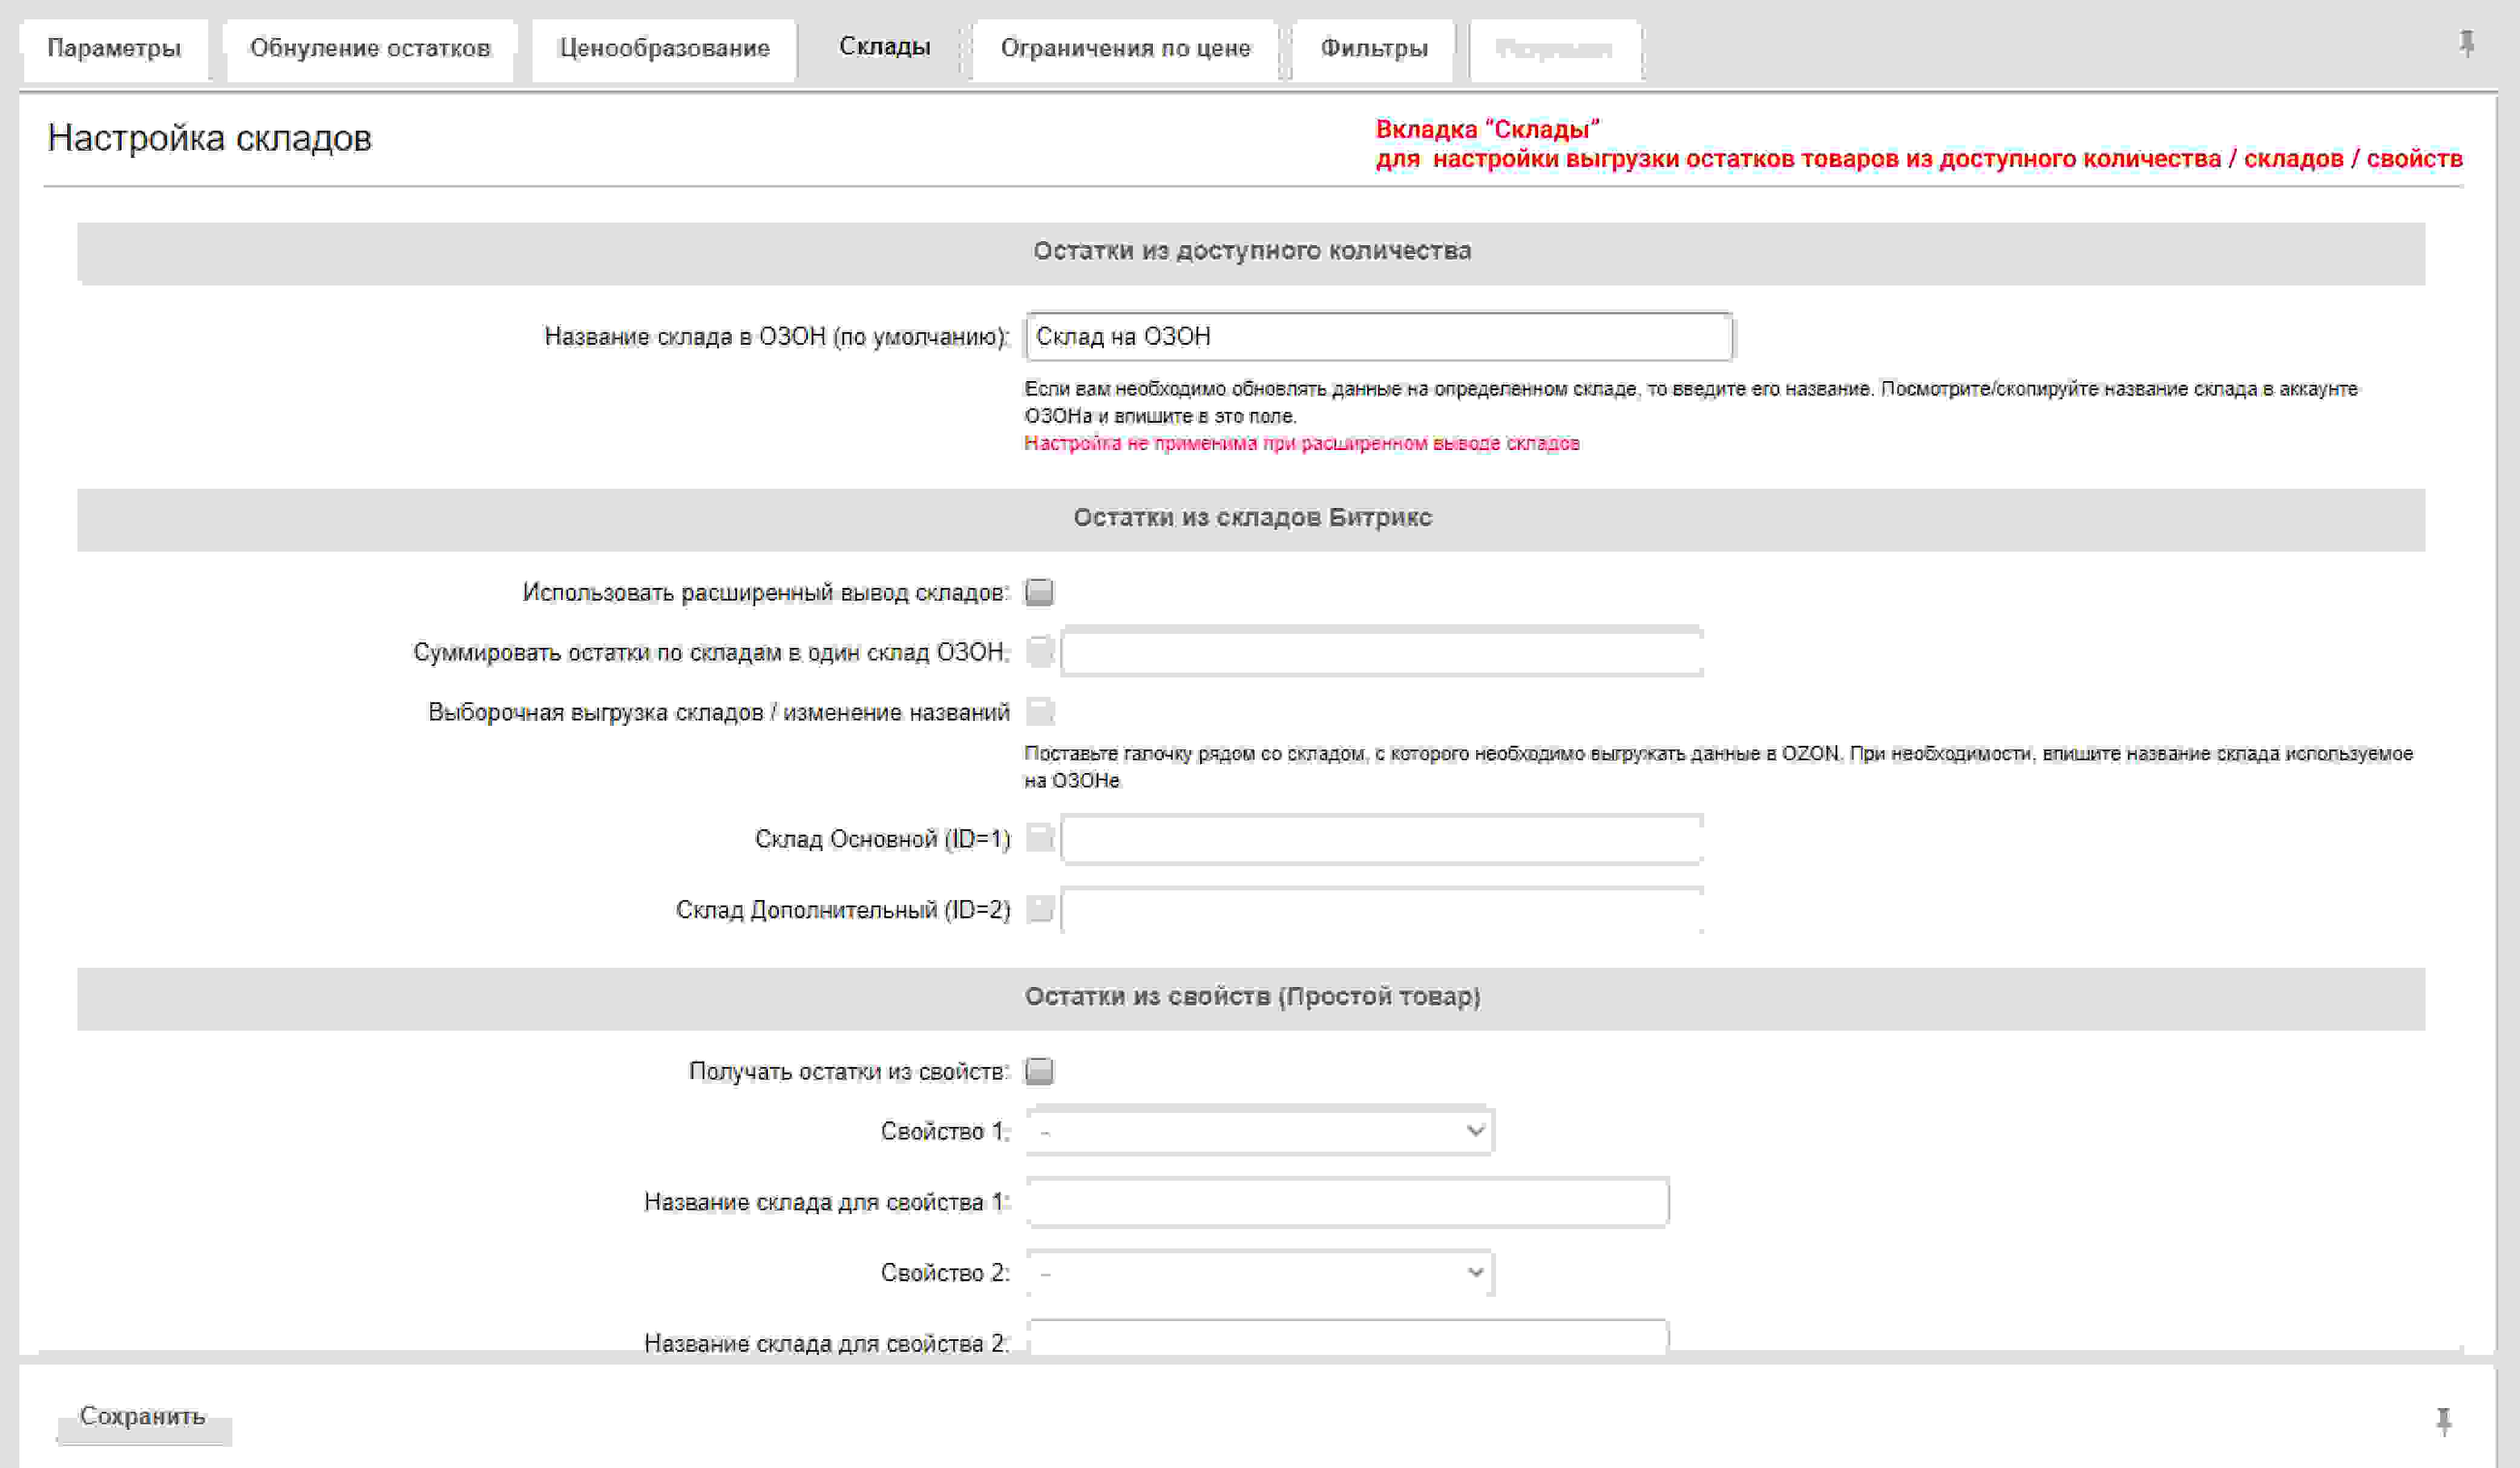Viewport: 2520px width, 1468px height.
Task: Click the Суммировать остатки warehouse name field
Action: (x=1381, y=651)
